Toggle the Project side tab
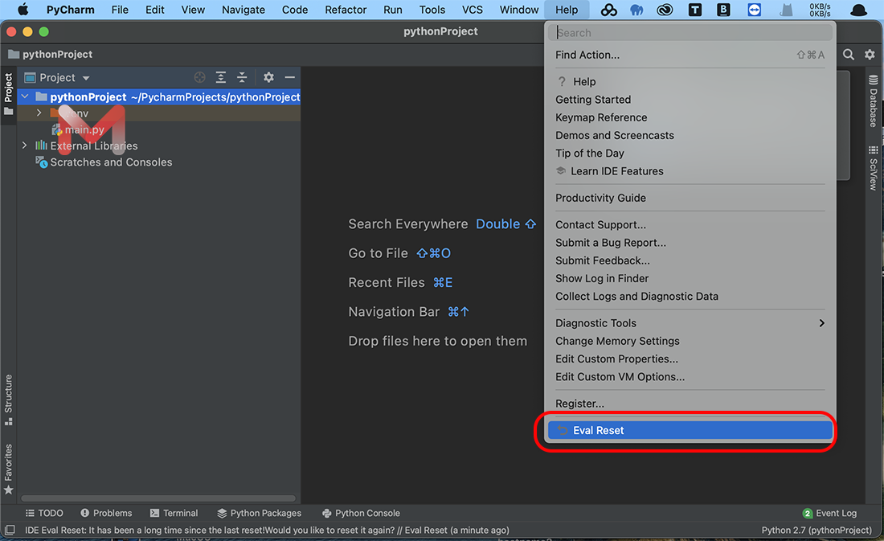The height and width of the screenshot is (541, 884). [9, 93]
